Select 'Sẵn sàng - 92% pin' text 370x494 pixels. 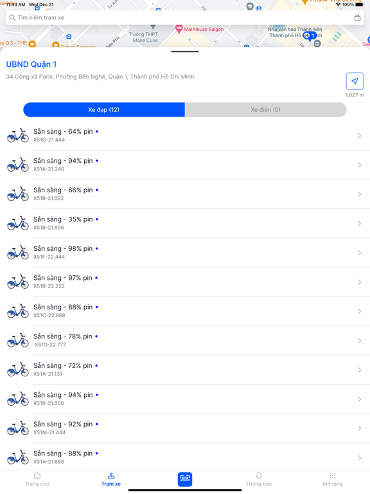(x=63, y=425)
